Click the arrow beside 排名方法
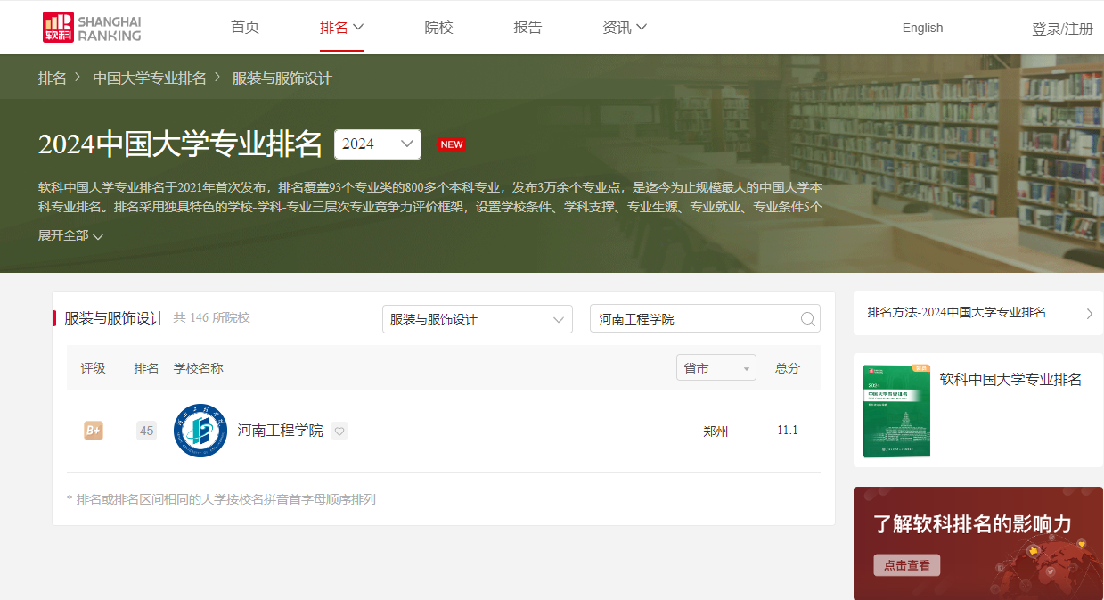Image resolution: width=1104 pixels, height=600 pixels. tap(1089, 313)
